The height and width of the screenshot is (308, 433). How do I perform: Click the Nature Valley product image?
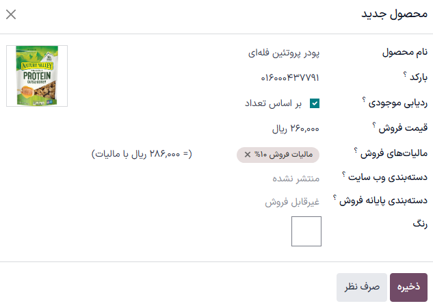coord(37,76)
